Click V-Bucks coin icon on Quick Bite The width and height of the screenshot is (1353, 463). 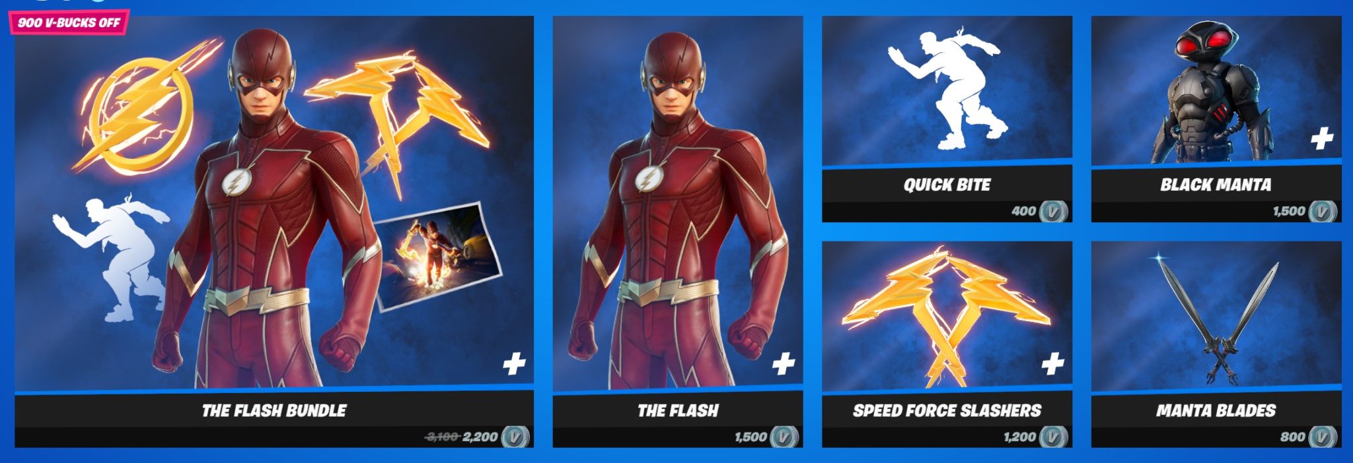1054,211
